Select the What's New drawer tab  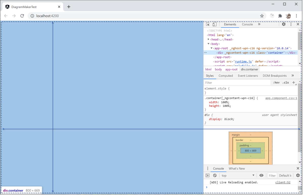coord(237,168)
